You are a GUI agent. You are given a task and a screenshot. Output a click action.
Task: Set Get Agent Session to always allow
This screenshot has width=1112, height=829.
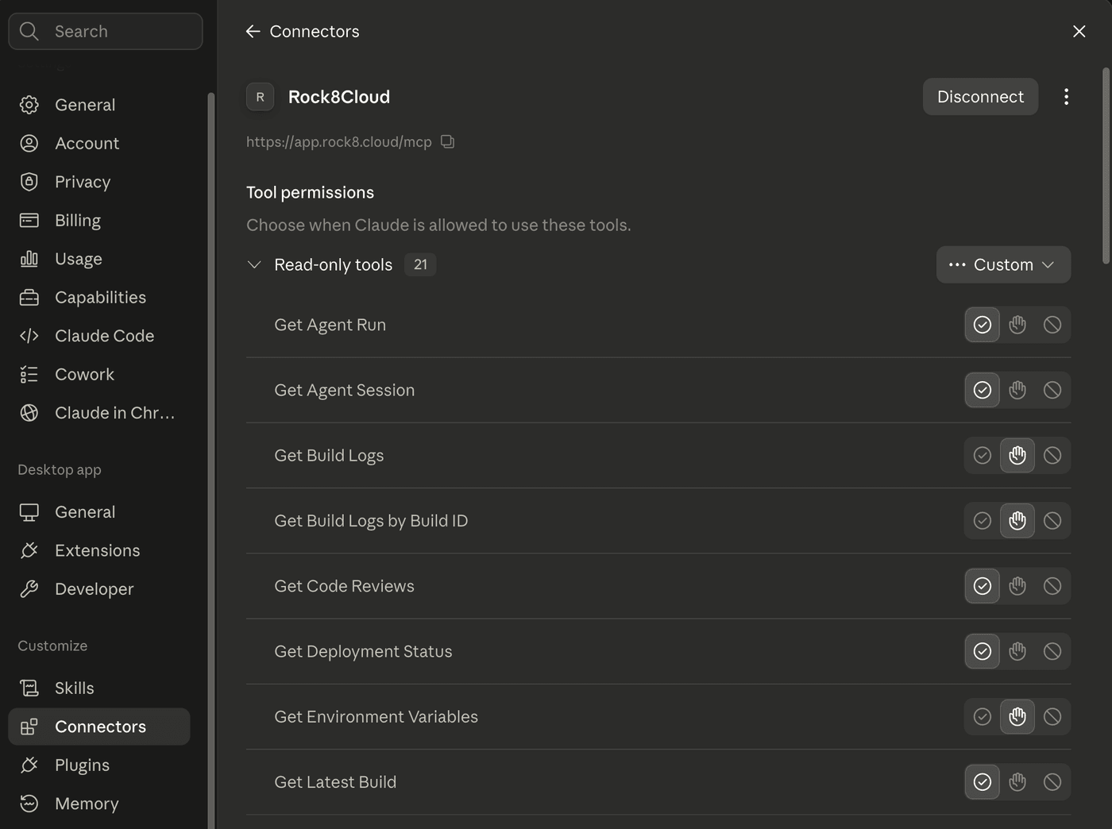click(983, 390)
